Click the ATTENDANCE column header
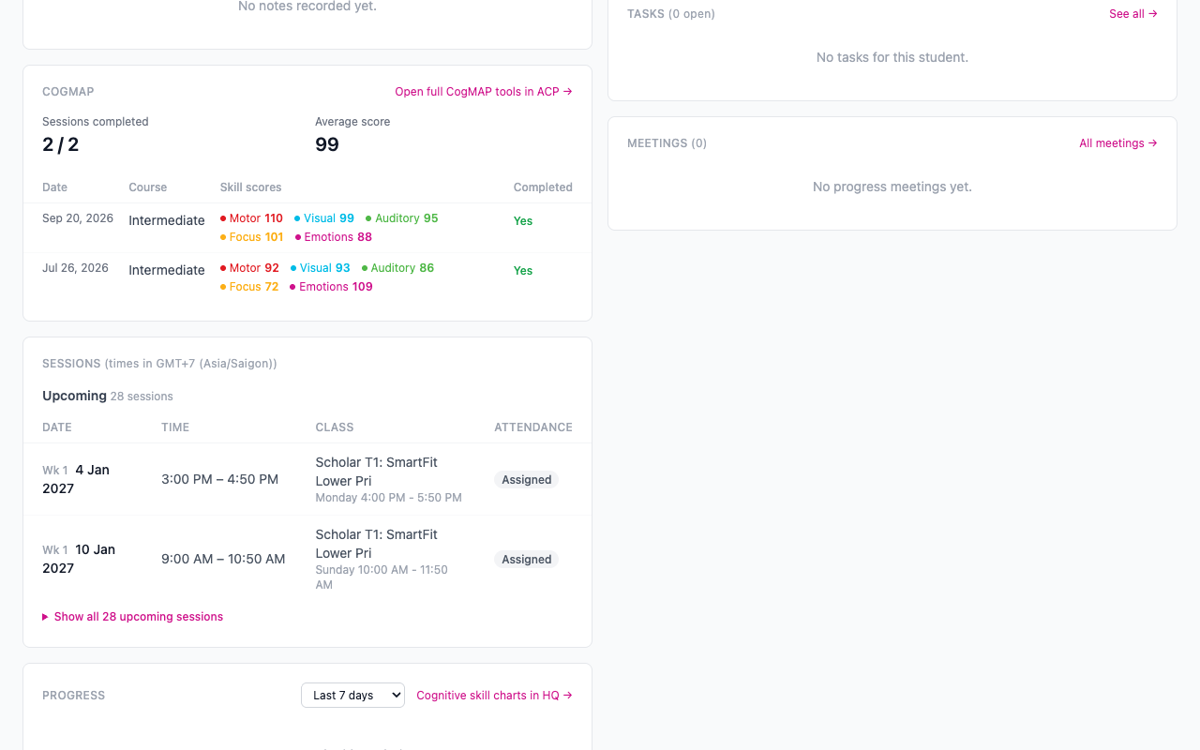This screenshot has height=750, width=1200. (533, 427)
